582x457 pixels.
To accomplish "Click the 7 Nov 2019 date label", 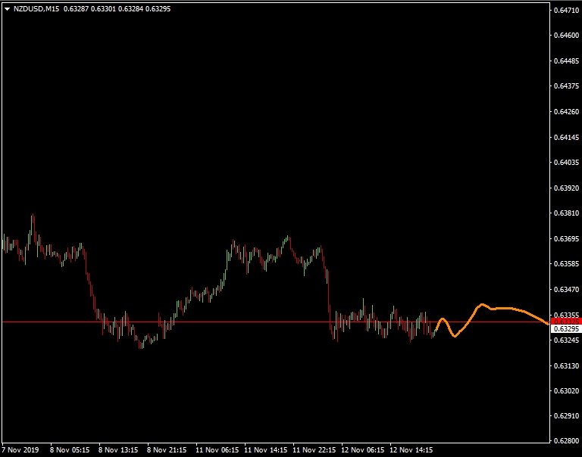I will [x=20, y=449].
